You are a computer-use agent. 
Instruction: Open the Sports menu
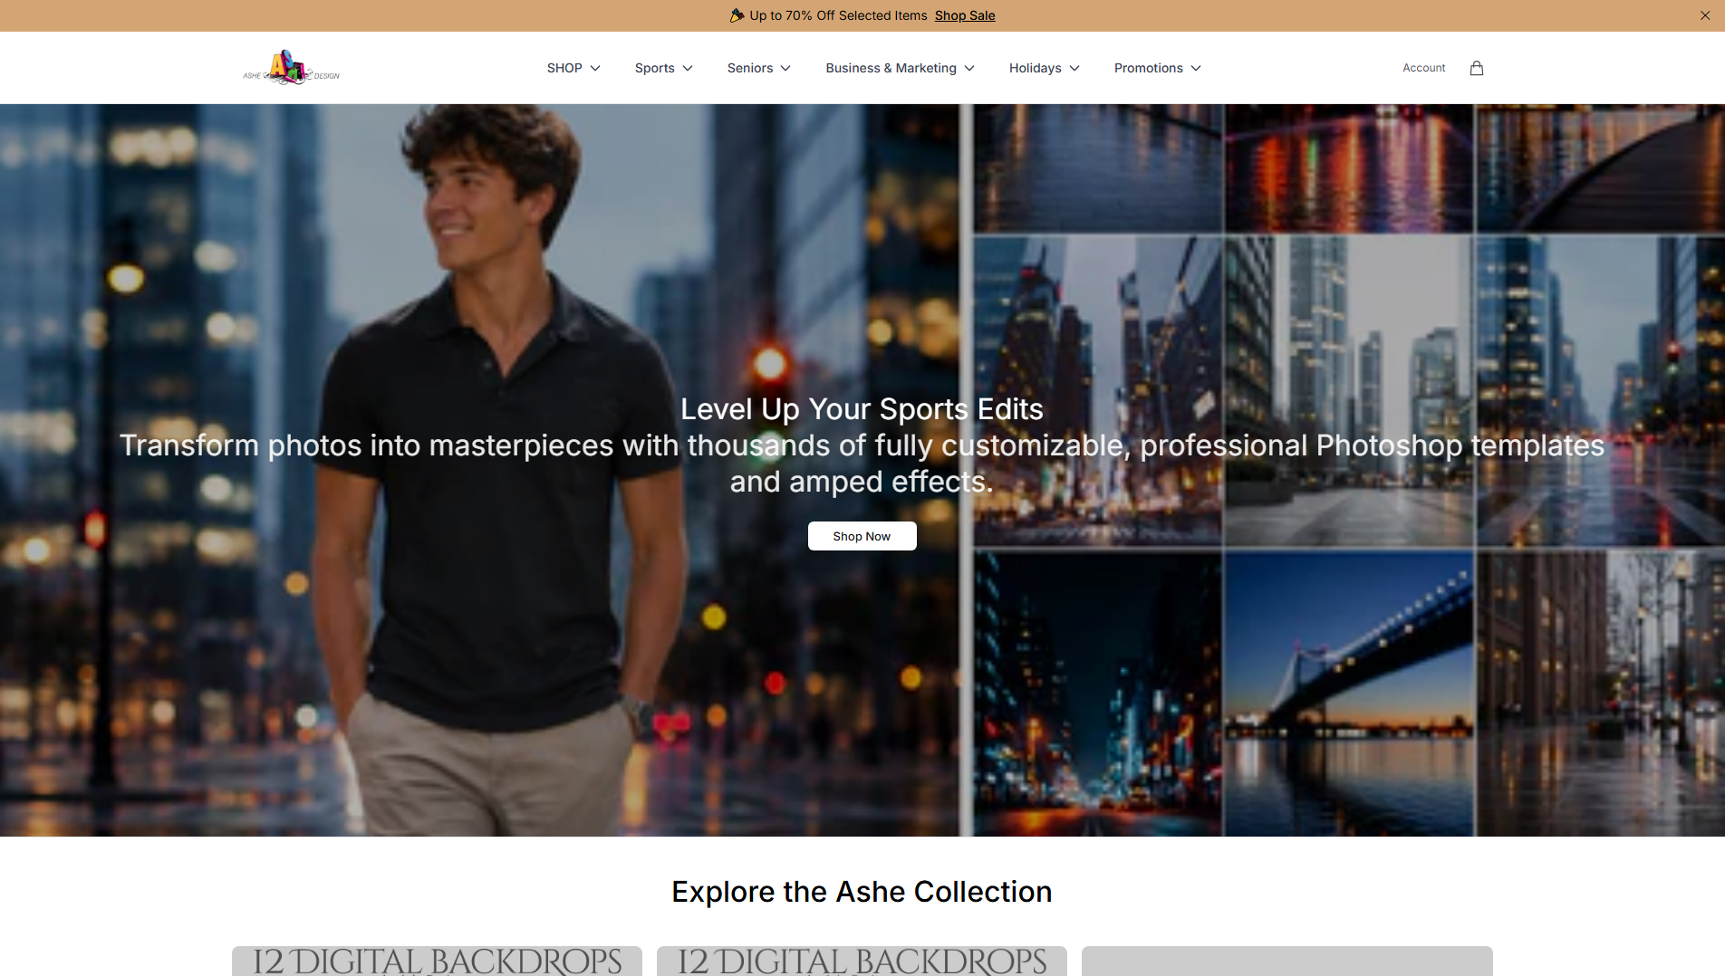point(664,68)
